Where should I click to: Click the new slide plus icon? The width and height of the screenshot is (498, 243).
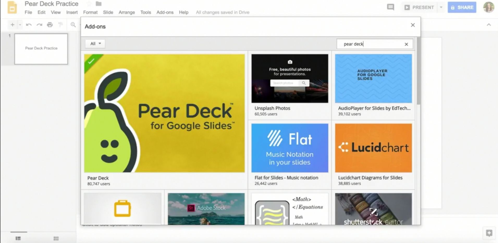coord(12,25)
